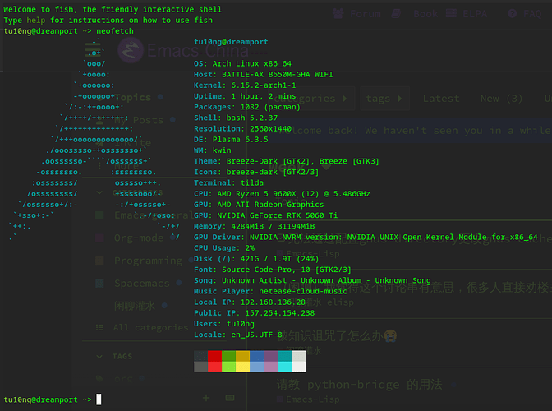Click the Programming category color square

tap(100, 261)
